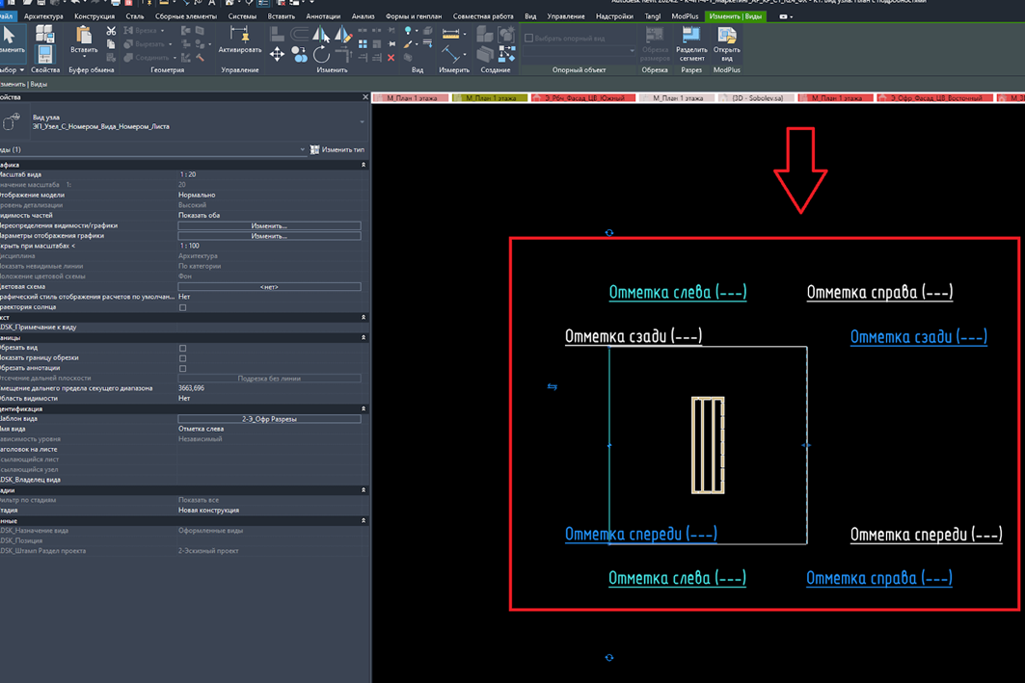Click the Имя вида field Отметка слева
1025x683 pixels.
[x=269, y=429]
